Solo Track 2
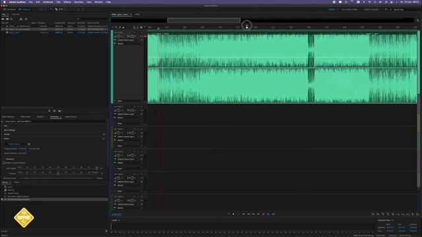The image size is (422, 237). click(138, 107)
